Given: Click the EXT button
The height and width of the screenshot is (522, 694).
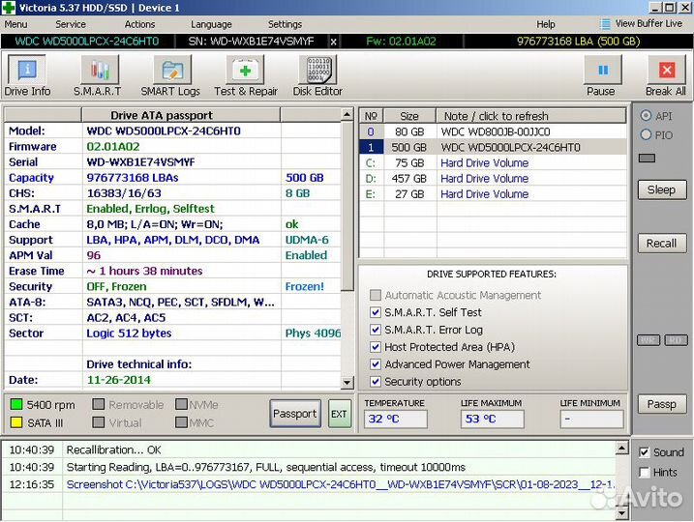Looking at the screenshot, I should click(x=339, y=414).
